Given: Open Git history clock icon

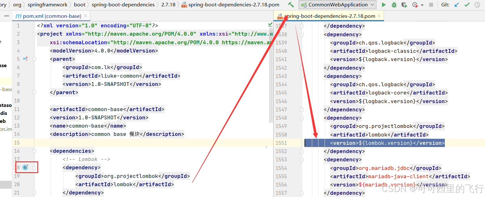Looking at the screenshot, I should (477, 5).
